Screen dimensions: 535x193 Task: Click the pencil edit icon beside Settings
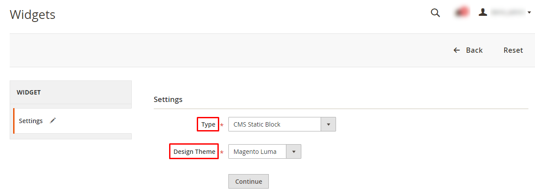[53, 120]
